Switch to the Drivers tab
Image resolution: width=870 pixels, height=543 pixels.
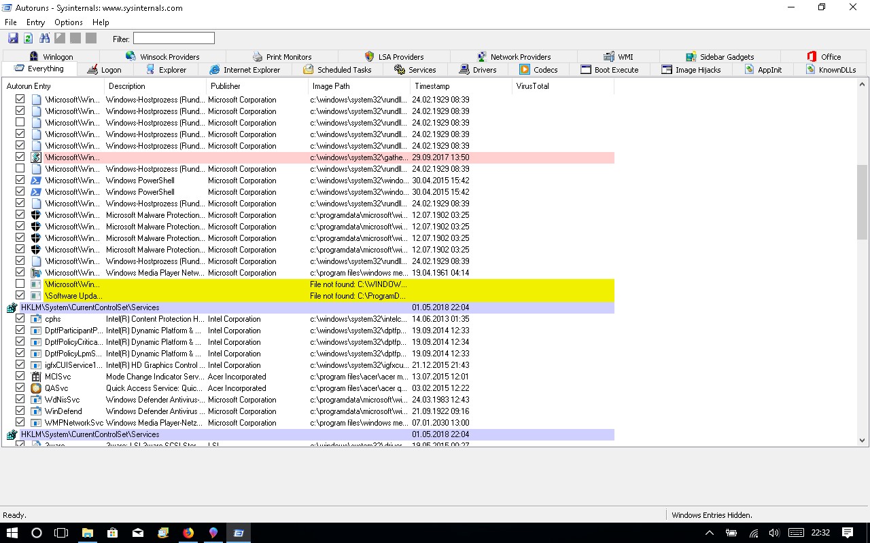pos(478,69)
